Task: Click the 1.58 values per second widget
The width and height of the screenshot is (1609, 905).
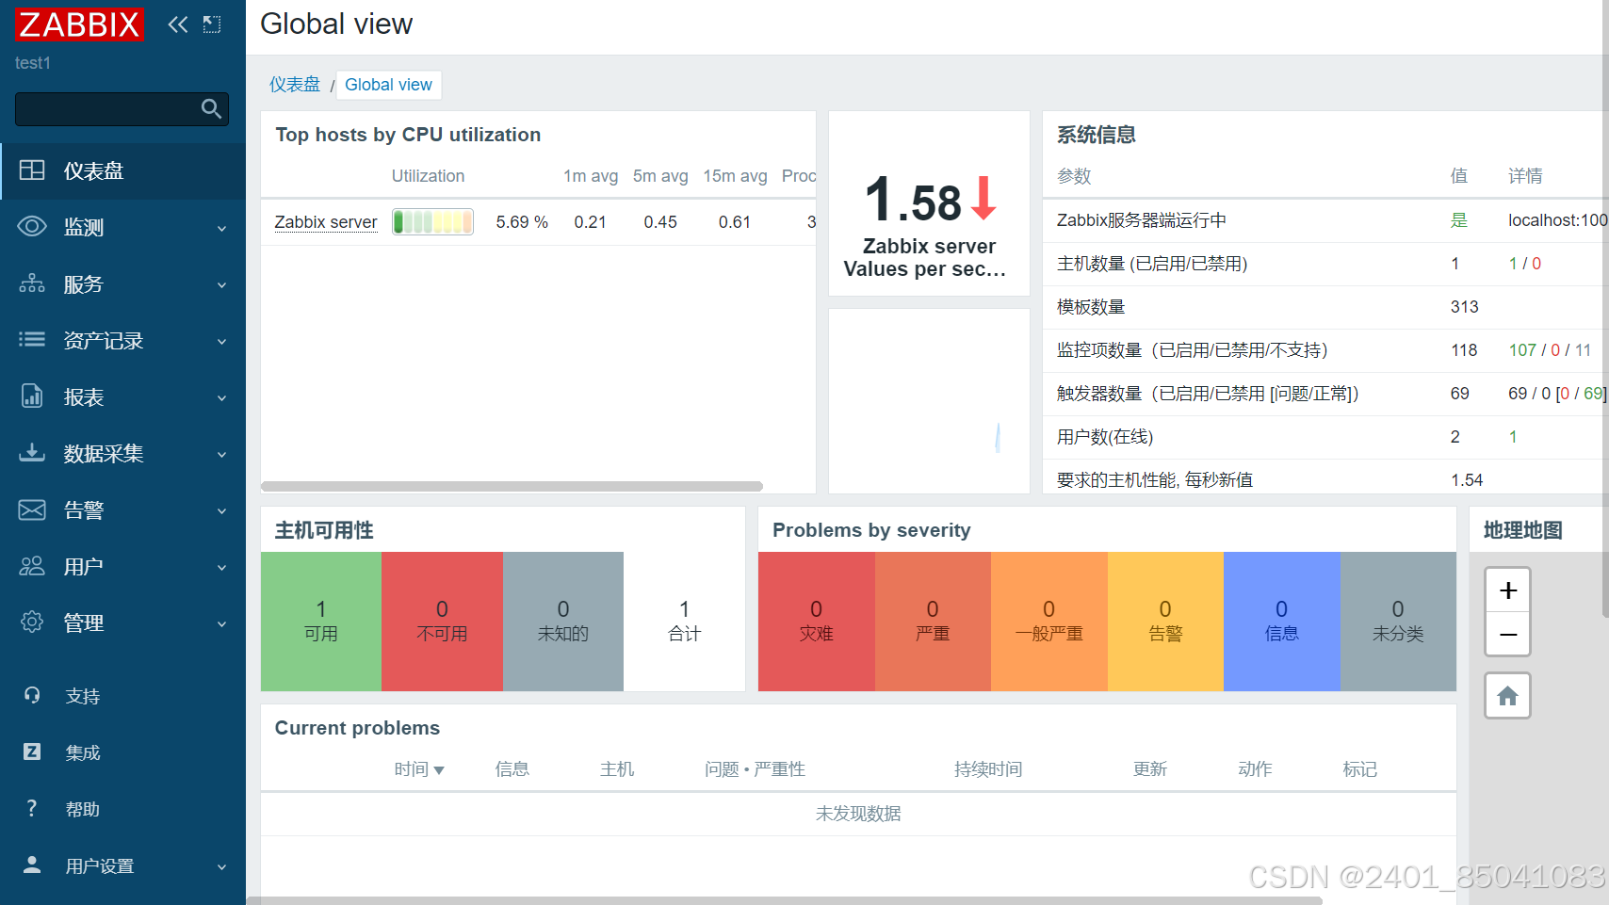Action: click(x=929, y=203)
